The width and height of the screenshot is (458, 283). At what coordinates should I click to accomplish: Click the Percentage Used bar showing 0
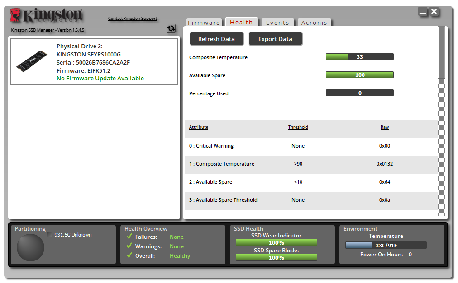click(359, 93)
